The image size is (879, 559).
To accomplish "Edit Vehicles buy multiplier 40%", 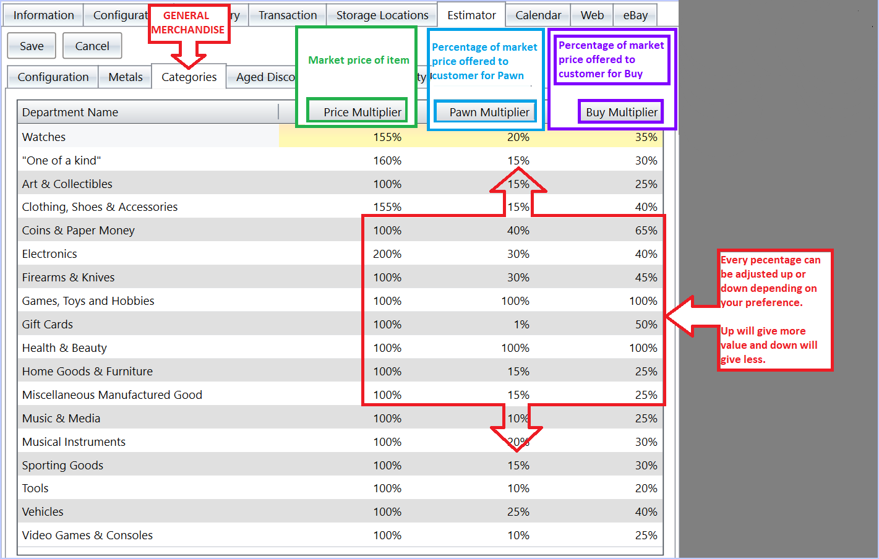I will tap(646, 511).
